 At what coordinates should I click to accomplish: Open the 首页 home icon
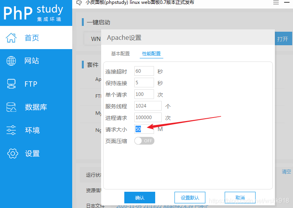pyautogui.click(x=11, y=38)
